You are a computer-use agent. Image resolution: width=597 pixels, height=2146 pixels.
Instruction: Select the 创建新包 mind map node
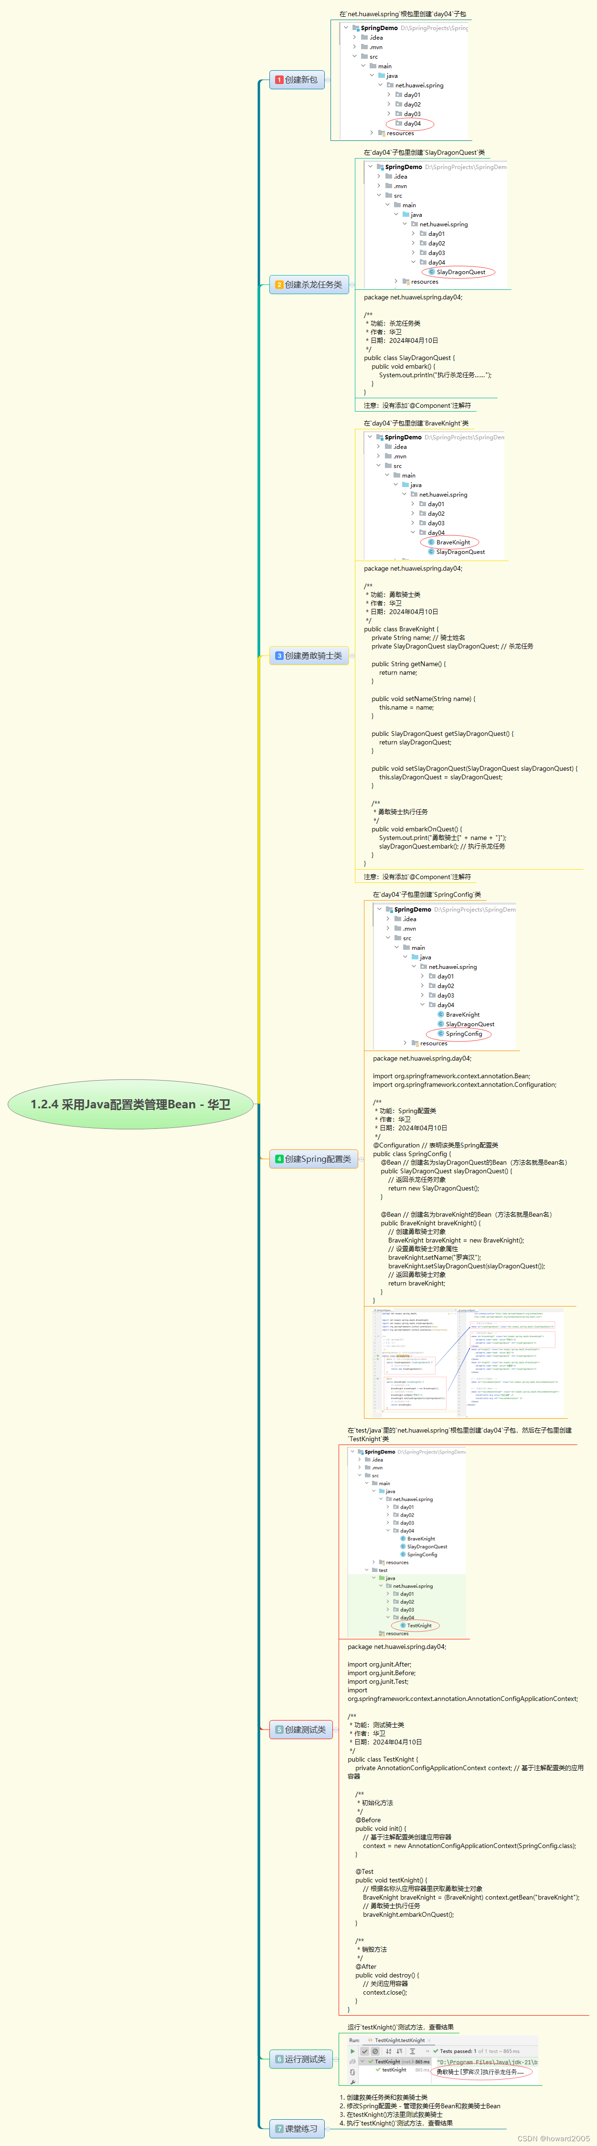(297, 80)
